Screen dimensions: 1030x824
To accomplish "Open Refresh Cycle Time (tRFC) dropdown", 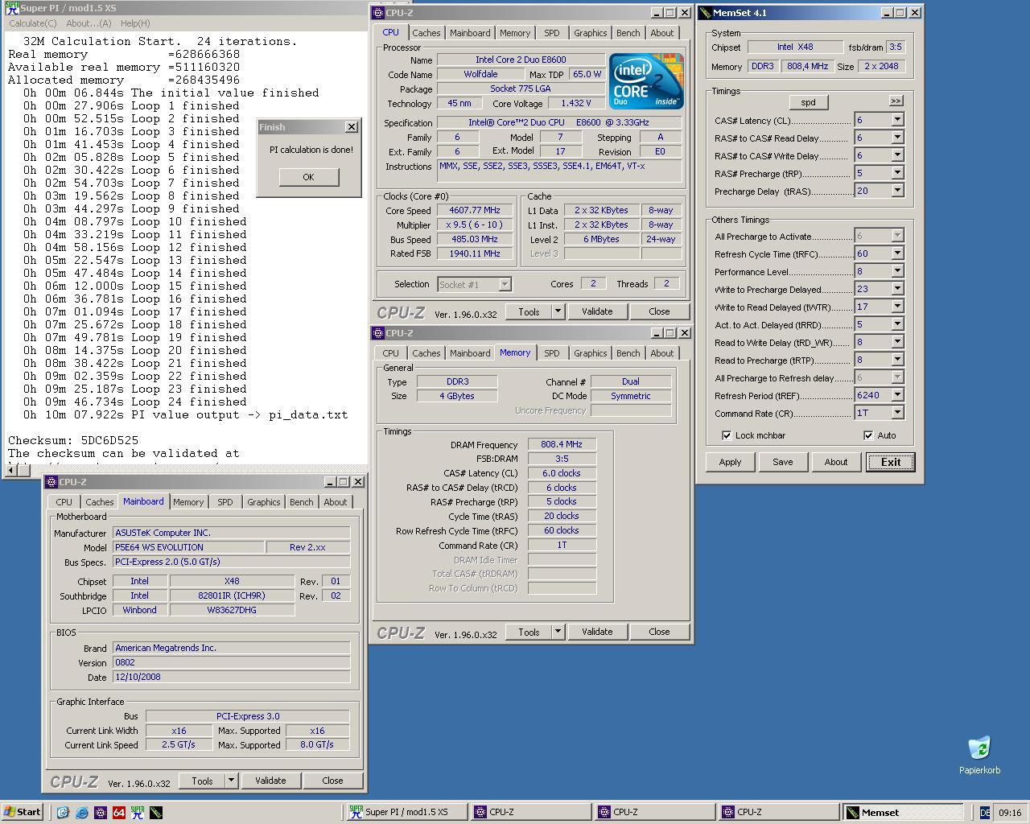I will click(897, 253).
